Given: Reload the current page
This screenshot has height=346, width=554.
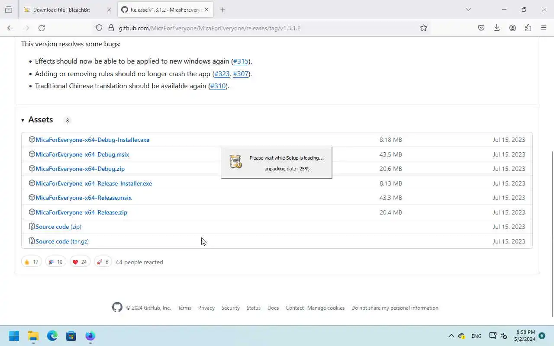Looking at the screenshot, I should tap(42, 28).
